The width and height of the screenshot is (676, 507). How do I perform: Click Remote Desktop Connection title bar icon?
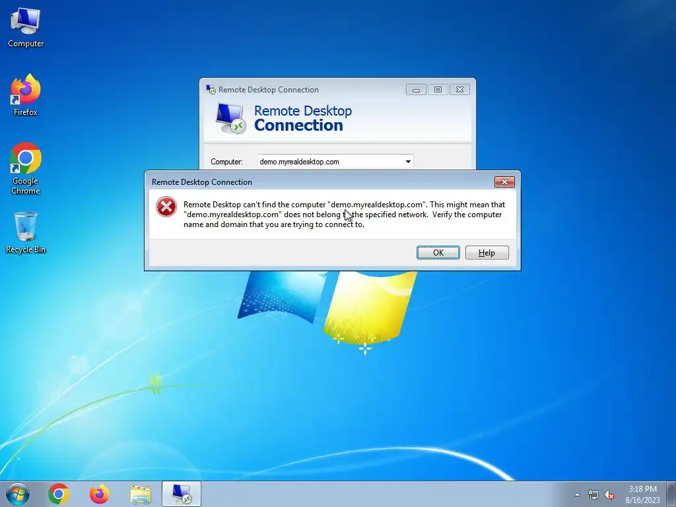(x=211, y=90)
